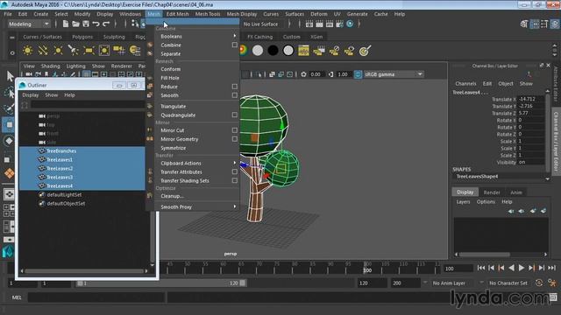
Task: Click the Save Scene icon
Action: click(x=86, y=24)
